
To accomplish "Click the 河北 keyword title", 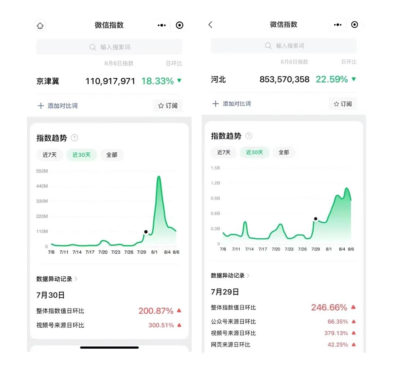I will click(218, 79).
